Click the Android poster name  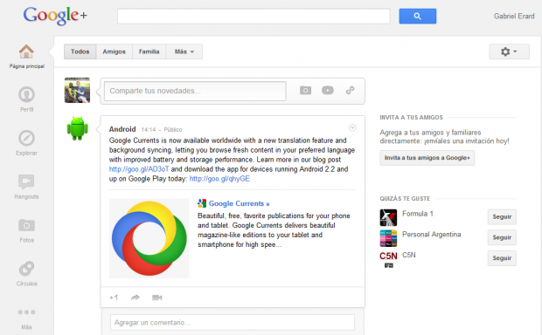click(x=122, y=129)
